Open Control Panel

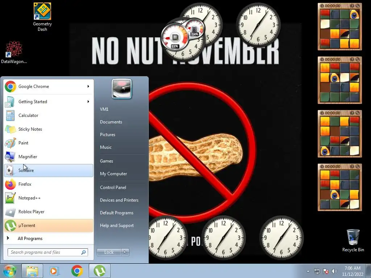coord(113,188)
